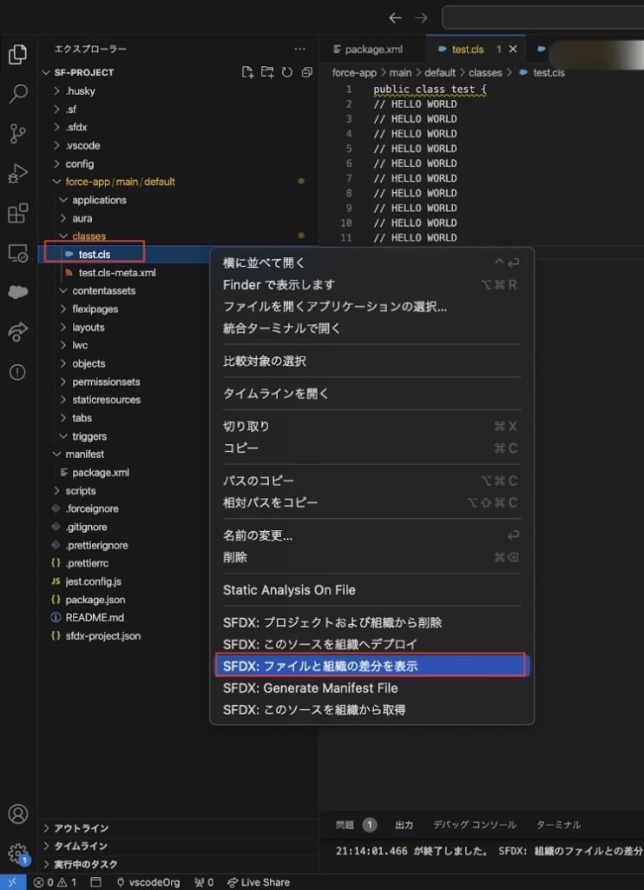
Task: Open the Salesforce cloud icon view
Action: [x=17, y=292]
